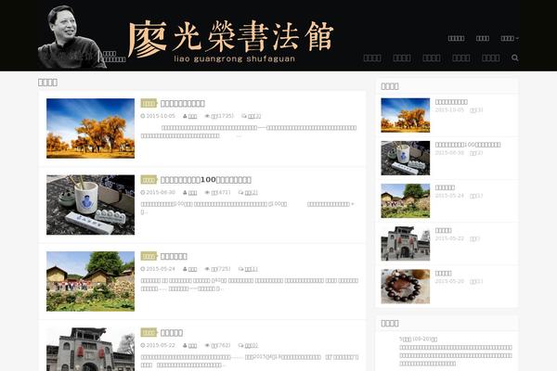Viewport: 557px width, 371px height.
Task: Open the post title containing number 100
Action: (206, 180)
